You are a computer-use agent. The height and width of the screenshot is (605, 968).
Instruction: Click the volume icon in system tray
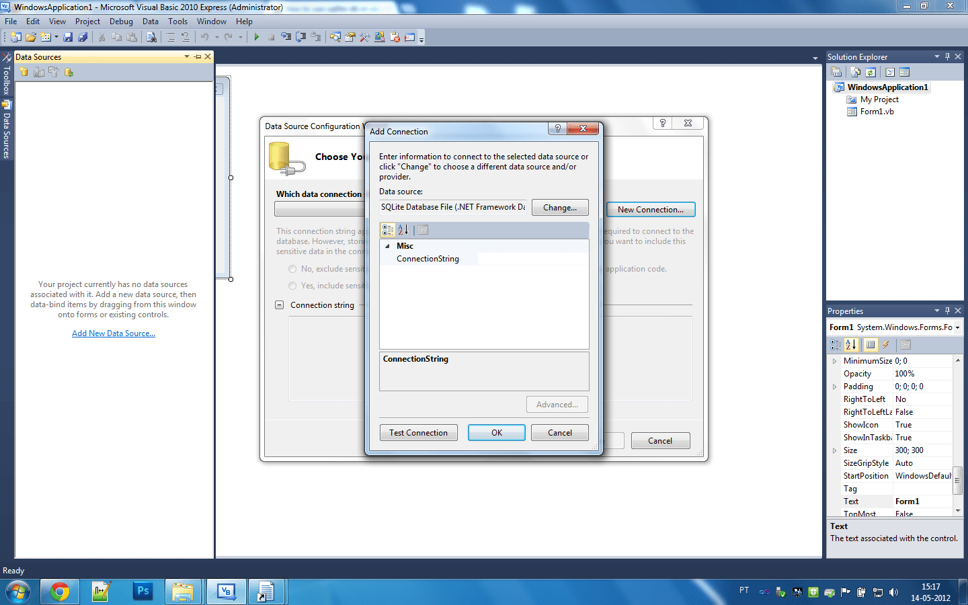coord(893,592)
